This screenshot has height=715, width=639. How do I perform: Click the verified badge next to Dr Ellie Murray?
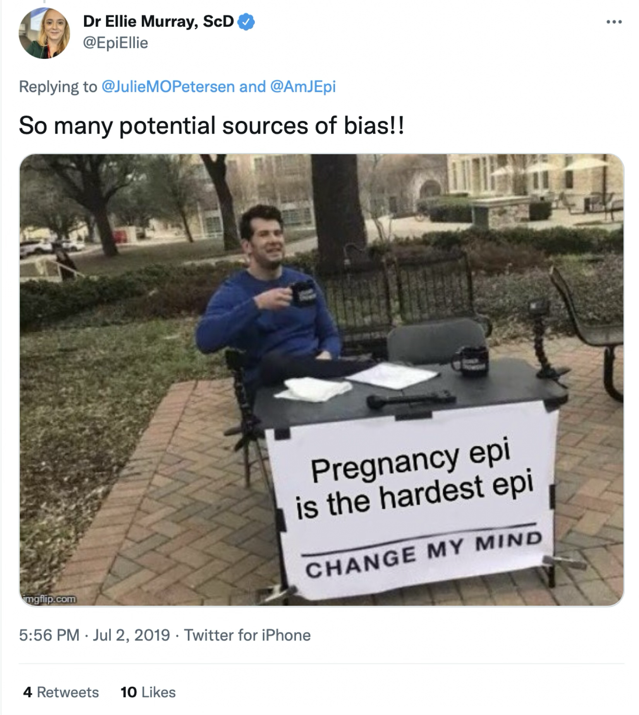tap(246, 22)
